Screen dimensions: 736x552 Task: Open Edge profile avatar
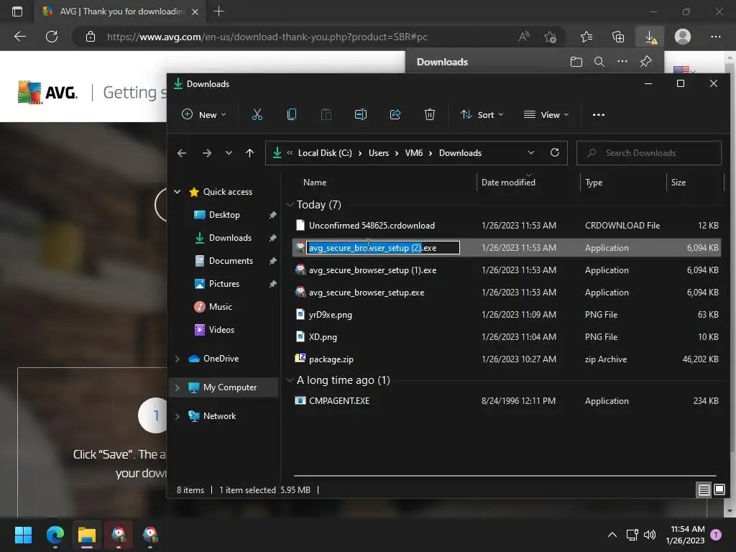pyautogui.click(x=683, y=37)
